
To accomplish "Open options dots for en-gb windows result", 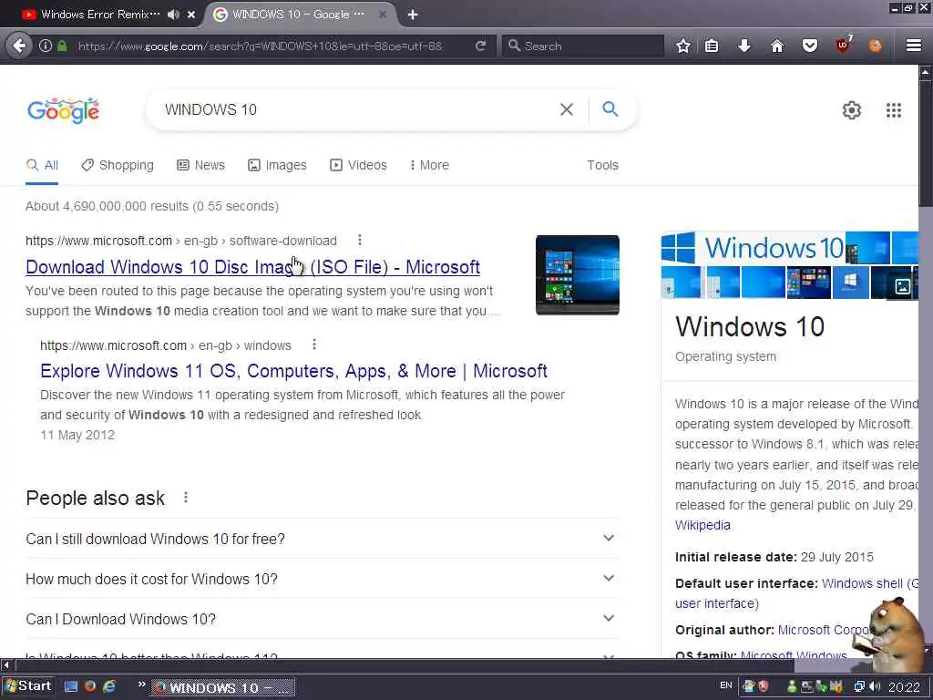I will [x=314, y=345].
